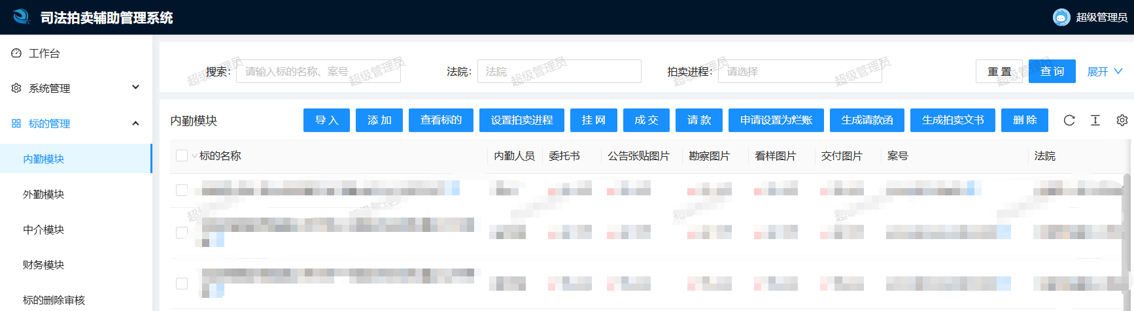The width and height of the screenshot is (1134, 311).
Task: Open 内勤模块 in the sidebar
Action: click(76, 159)
